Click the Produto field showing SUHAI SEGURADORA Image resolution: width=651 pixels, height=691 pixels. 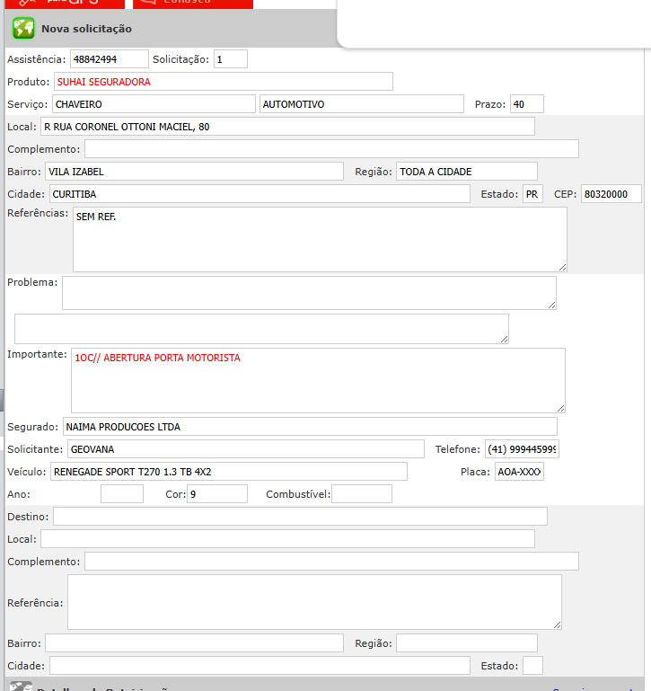click(223, 82)
